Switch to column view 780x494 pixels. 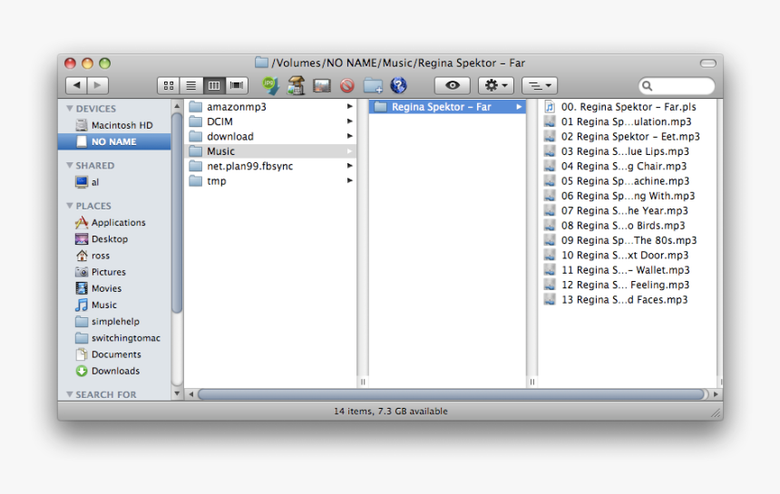click(214, 85)
